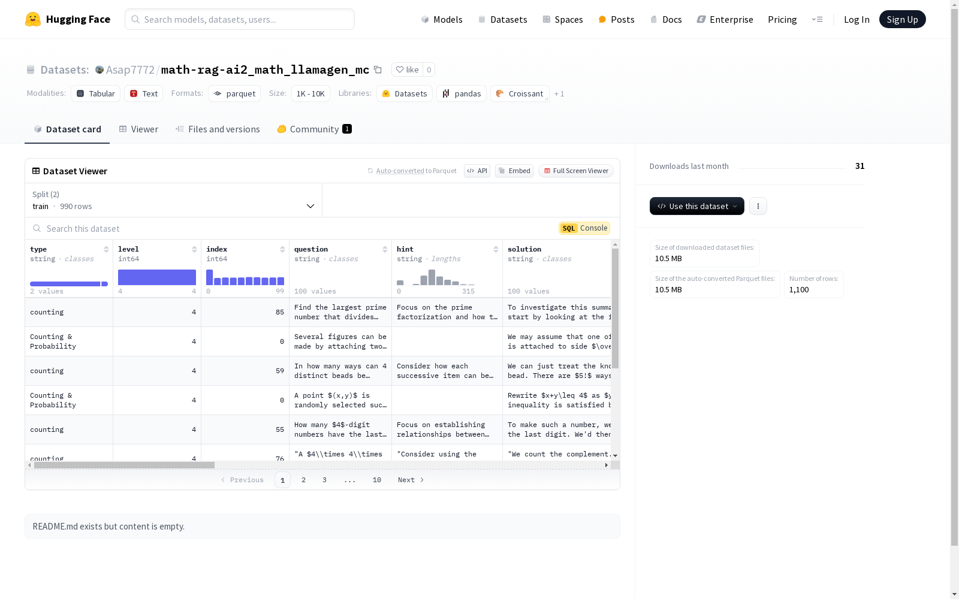Screen dimensions: 959x599
Task: Like this dataset with the heart button
Action: pos(407,69)
